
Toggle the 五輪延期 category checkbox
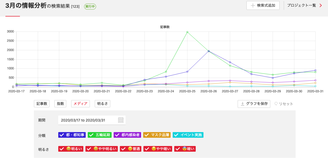100,135
